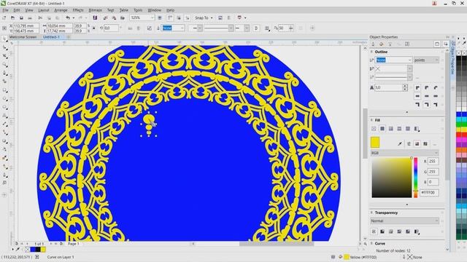Click the vertical hue slider bar
This screenshot has height=262, width=467.
pyautogui.click(x=415, y=178)
